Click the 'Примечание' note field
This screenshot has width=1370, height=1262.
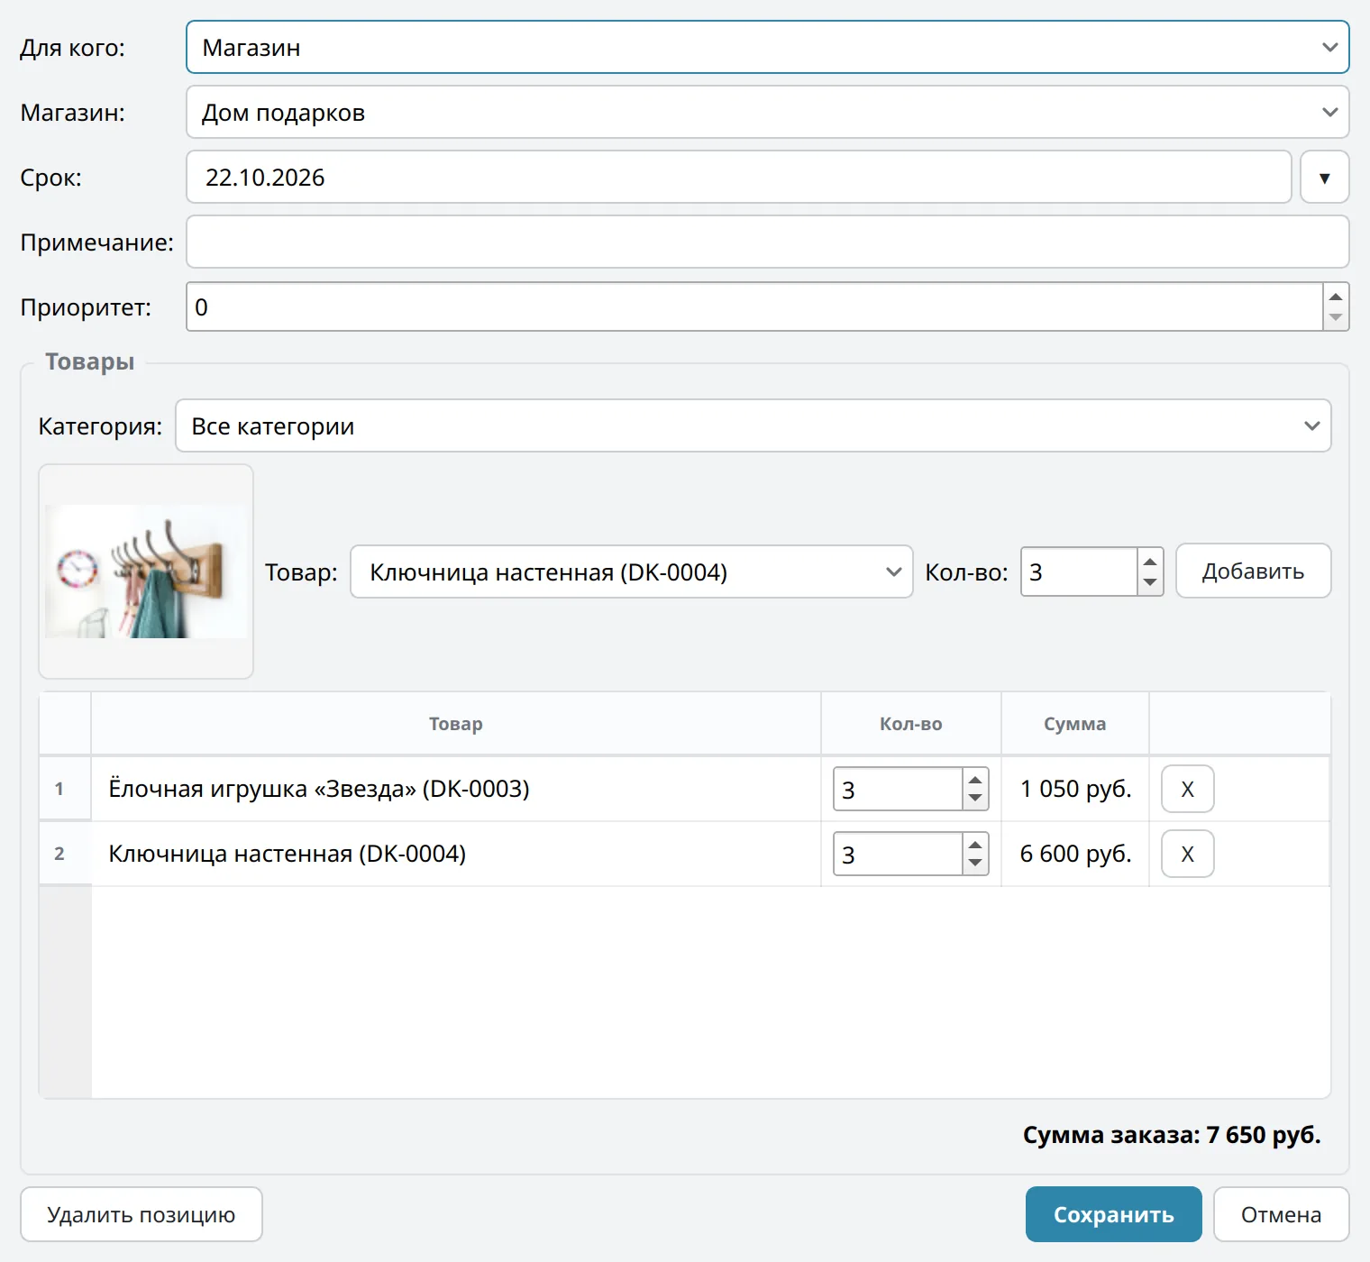click(767, 242)
